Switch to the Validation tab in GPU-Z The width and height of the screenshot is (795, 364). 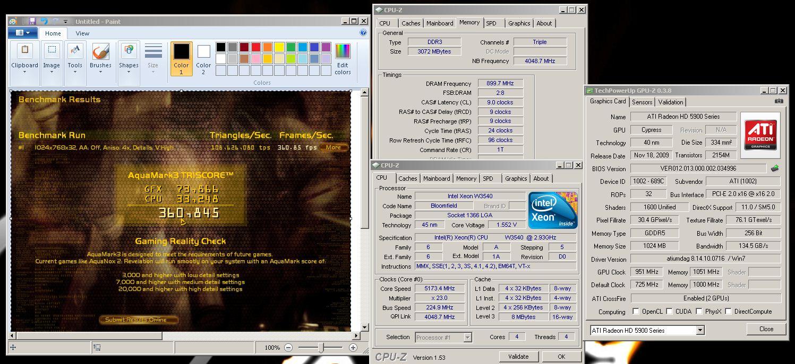pos(671,102)
